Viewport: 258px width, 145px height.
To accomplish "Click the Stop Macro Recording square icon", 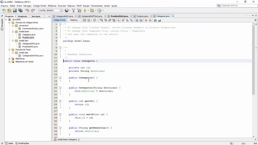I will 150,20.
